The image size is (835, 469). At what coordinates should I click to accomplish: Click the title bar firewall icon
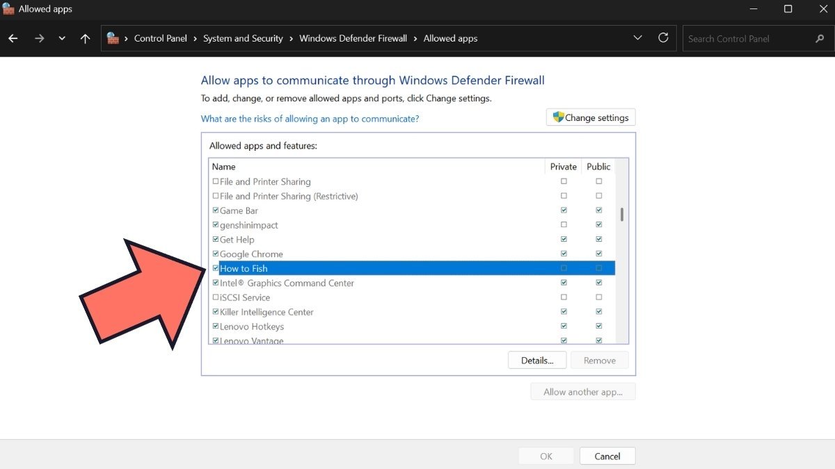tap(9, 9)
